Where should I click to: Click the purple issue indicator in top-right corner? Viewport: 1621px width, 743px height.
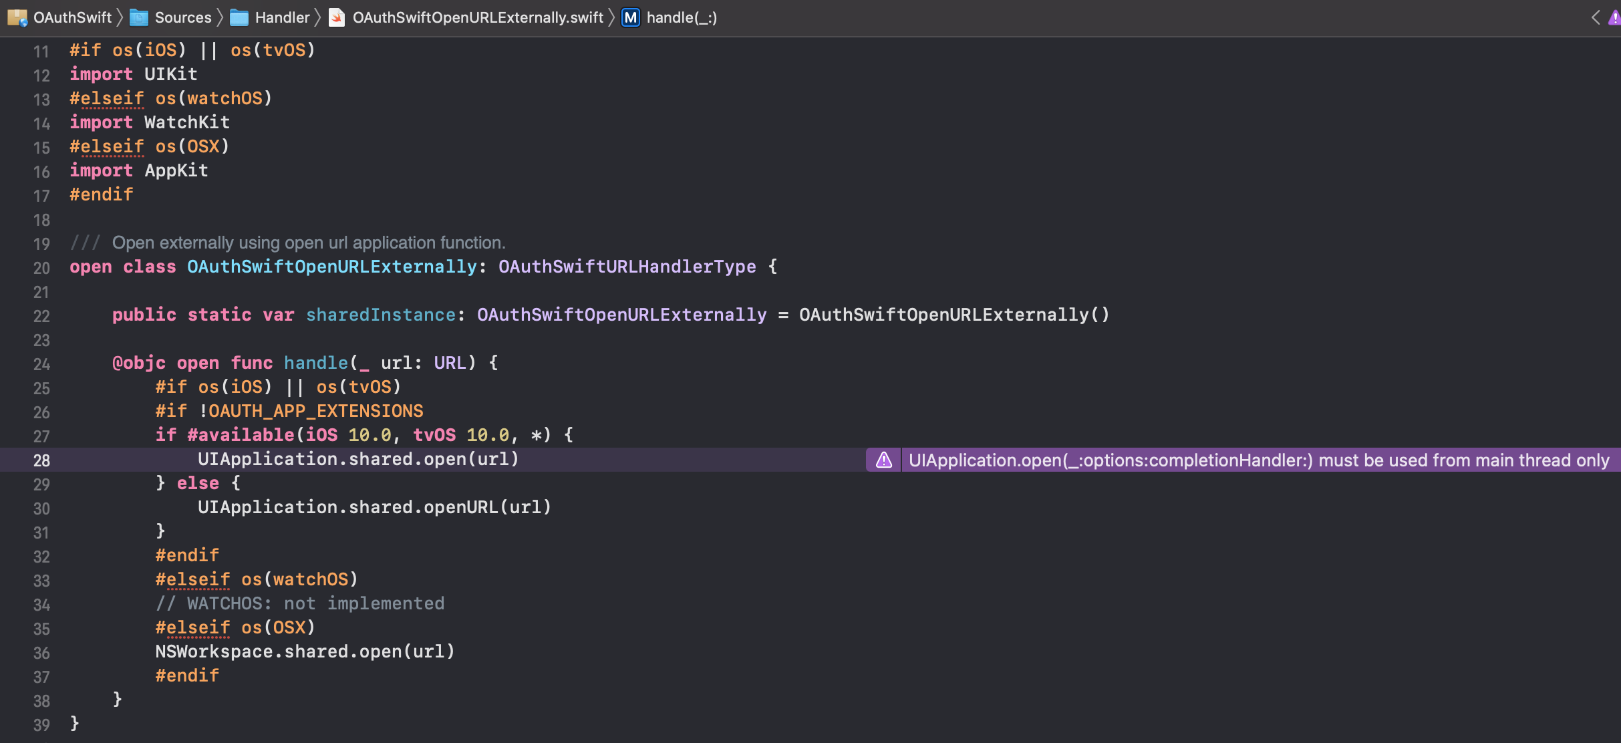pyautogui.click(x=1614, y=17)
